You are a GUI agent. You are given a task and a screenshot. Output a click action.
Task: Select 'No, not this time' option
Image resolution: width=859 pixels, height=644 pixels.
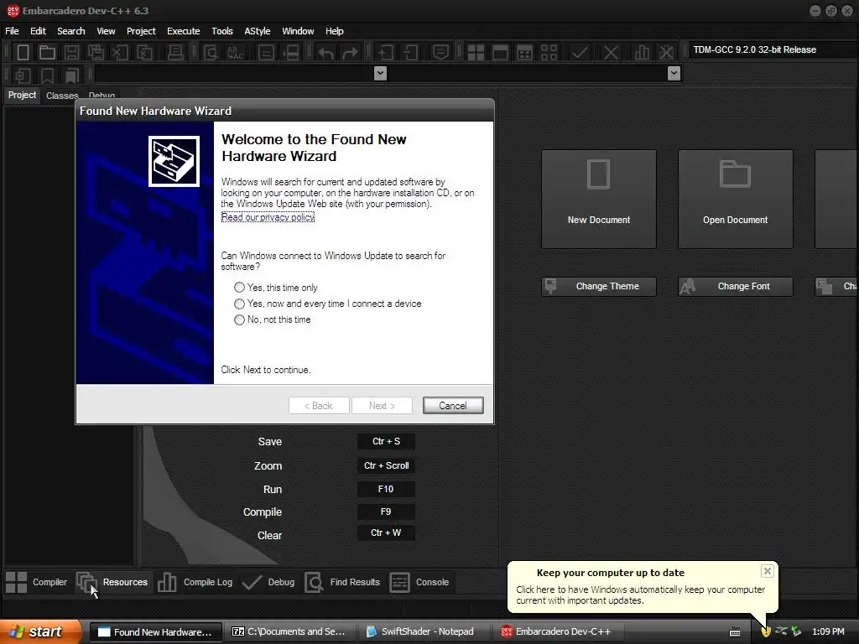(x=273, y=319)
